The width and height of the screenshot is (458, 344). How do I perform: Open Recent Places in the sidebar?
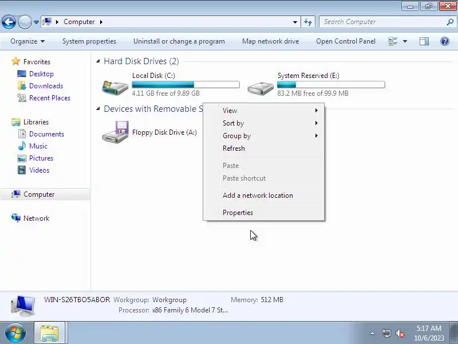click(x=50, y=97)
